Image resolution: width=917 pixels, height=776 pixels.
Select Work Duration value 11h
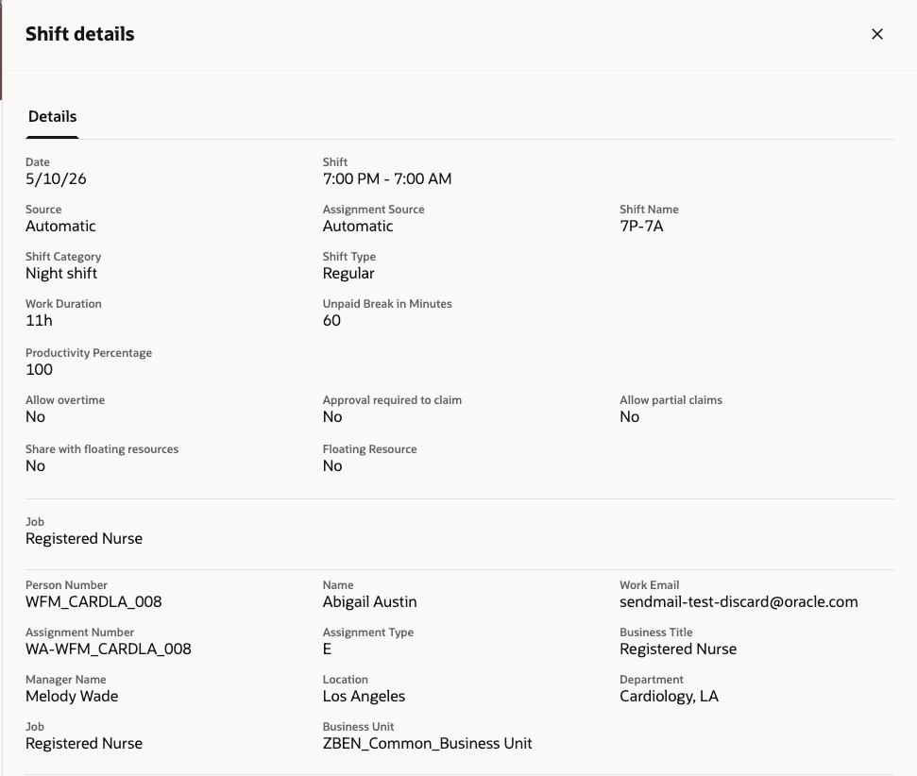point(39,320)
